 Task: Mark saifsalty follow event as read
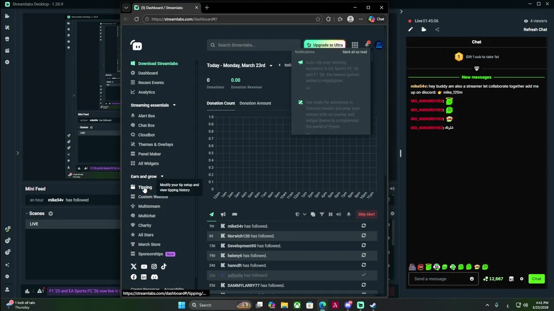364,275
